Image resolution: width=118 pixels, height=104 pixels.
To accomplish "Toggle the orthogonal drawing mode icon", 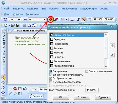I will pos(78,19).
